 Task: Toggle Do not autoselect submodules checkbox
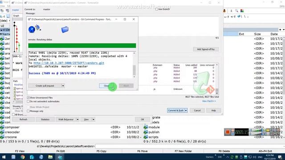pyautogui.click(x=28, y=101)
